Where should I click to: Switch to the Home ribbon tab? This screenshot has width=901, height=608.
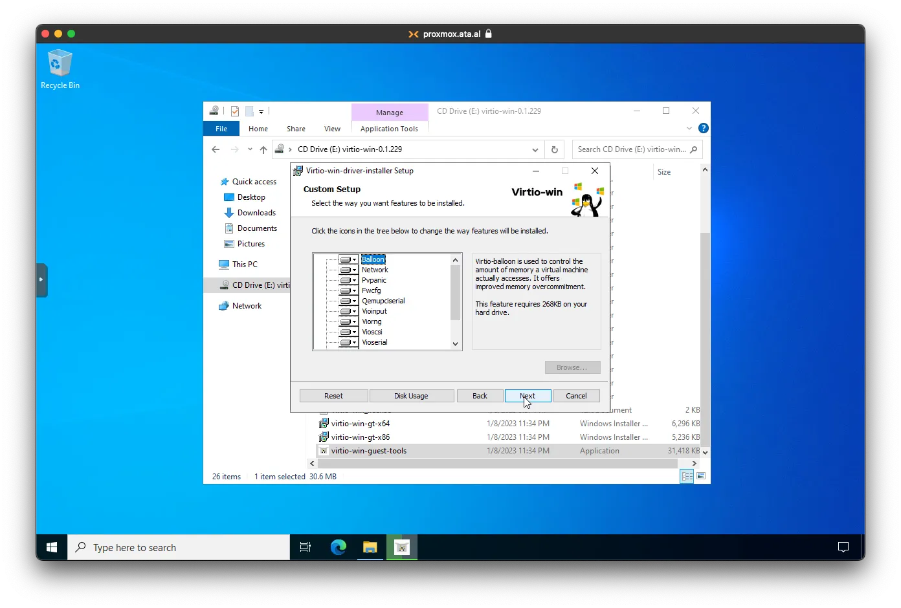coord(258,129)
